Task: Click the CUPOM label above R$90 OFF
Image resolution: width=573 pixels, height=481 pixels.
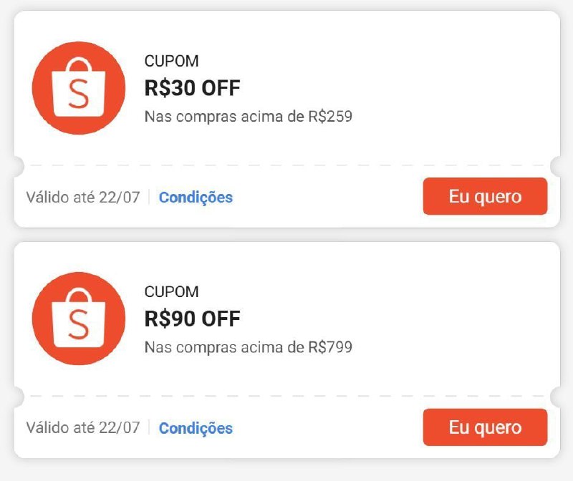Action: coord(171,292)
